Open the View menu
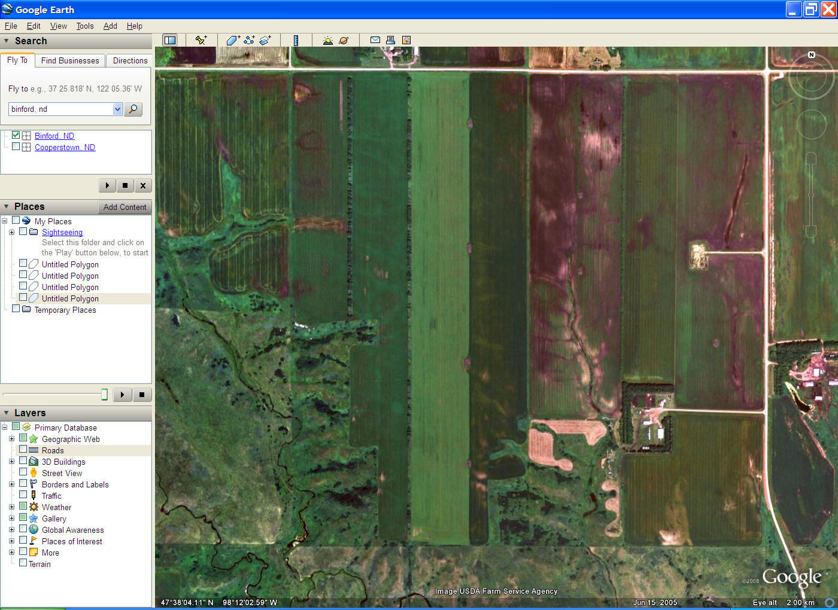This screenshot has width=838, height=610. pos(59,26)
